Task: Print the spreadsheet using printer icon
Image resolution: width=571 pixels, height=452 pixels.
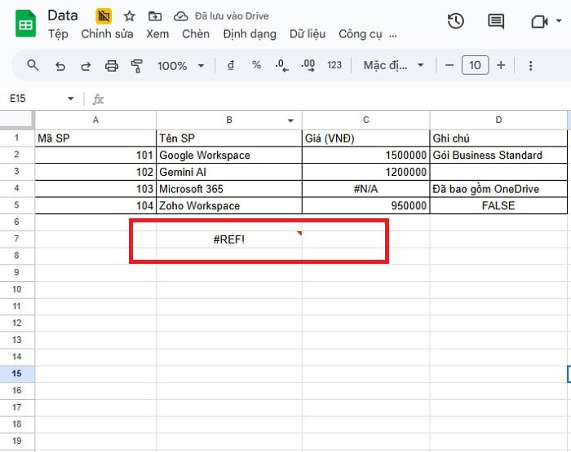Action: coord(112,65)
